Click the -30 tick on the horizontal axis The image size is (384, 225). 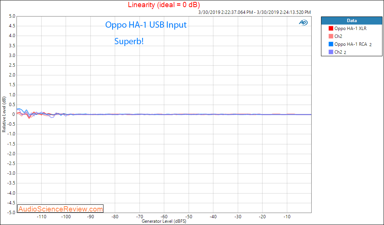coord(237,217)
